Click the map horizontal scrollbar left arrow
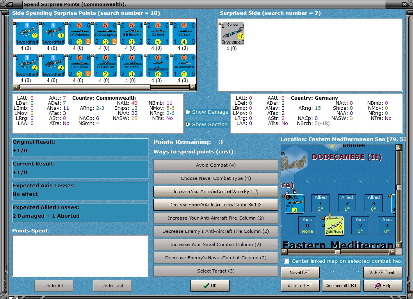The width and height of the screenshot is (413, 299). (x=284, y=252)
